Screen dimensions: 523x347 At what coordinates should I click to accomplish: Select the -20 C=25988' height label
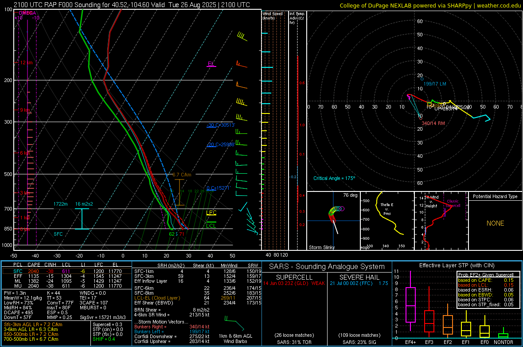click(x=221, y=144)
